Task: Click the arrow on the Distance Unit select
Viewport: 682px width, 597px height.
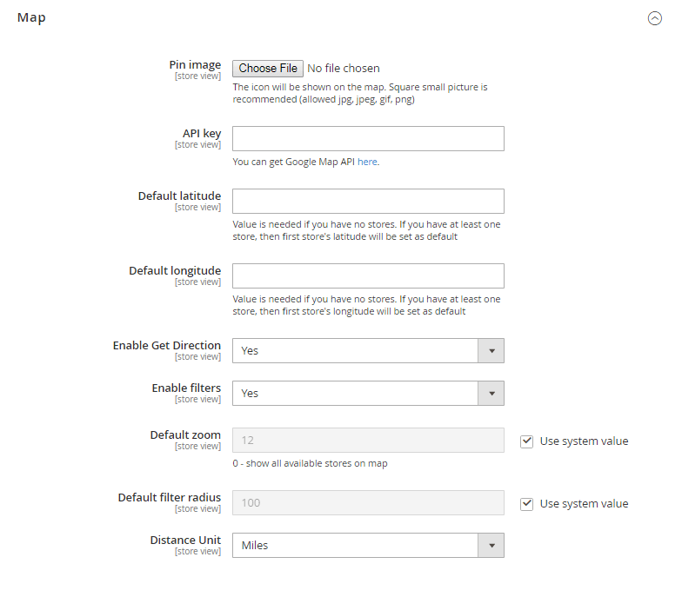Action: click(491, 546)
